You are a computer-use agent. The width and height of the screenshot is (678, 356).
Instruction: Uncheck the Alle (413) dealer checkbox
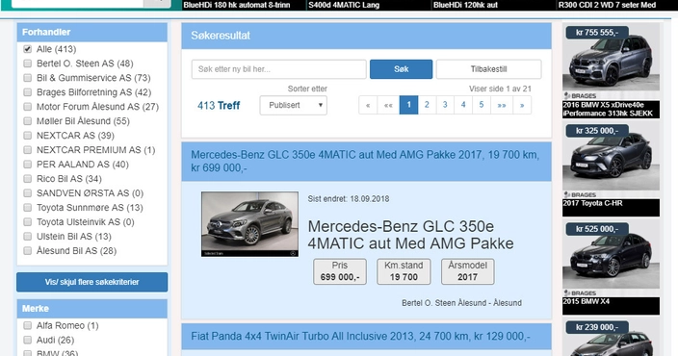click(x=28, y=49)
